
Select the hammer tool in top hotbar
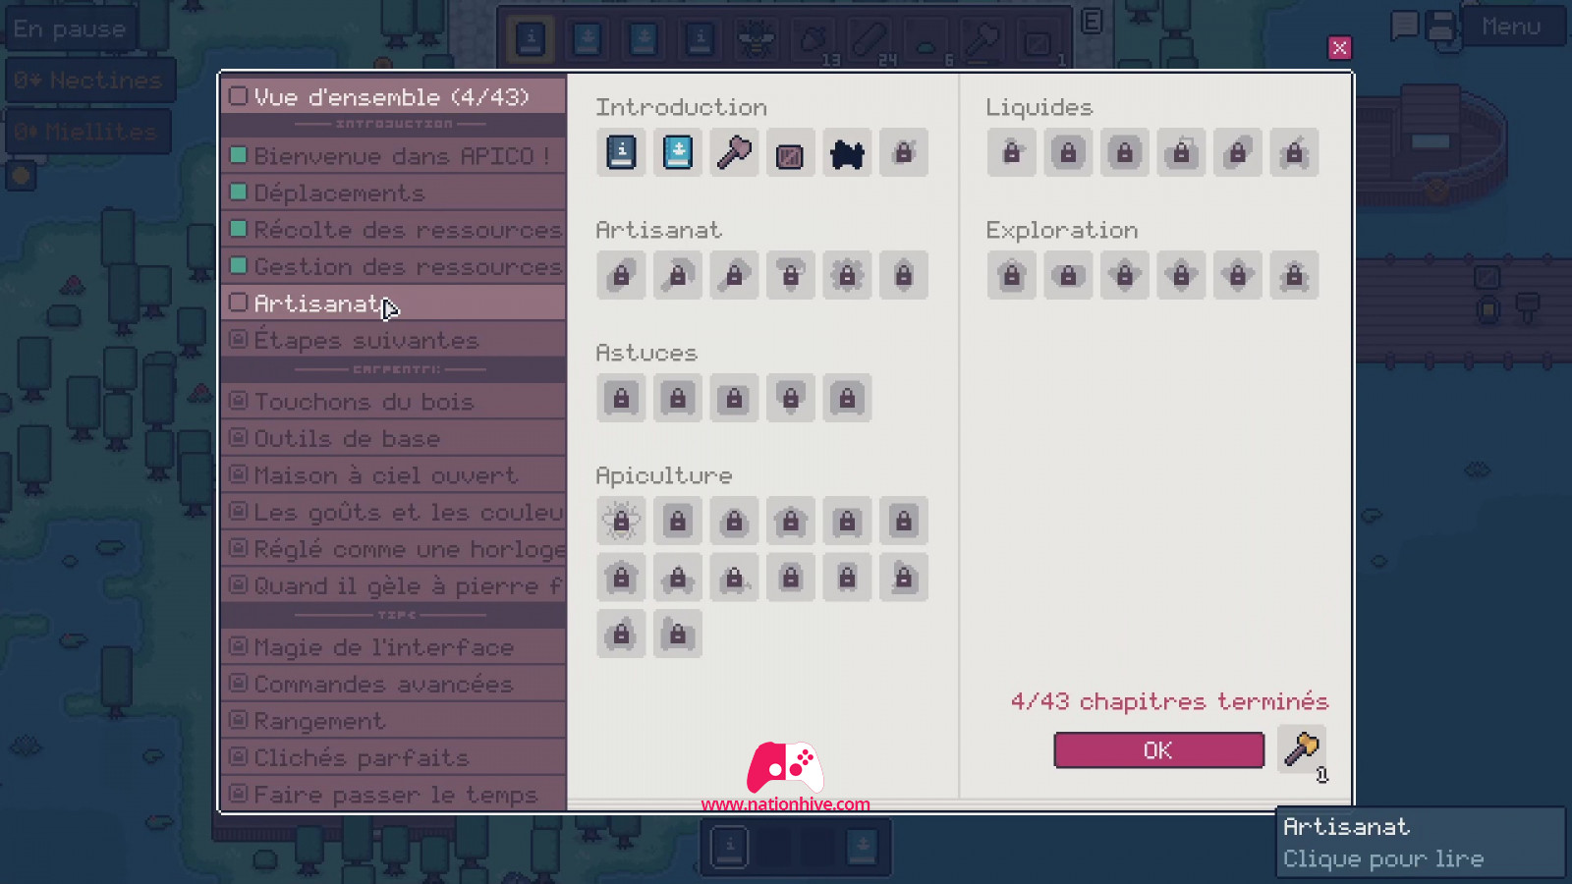pyautogui.click(x=982, y=40)
